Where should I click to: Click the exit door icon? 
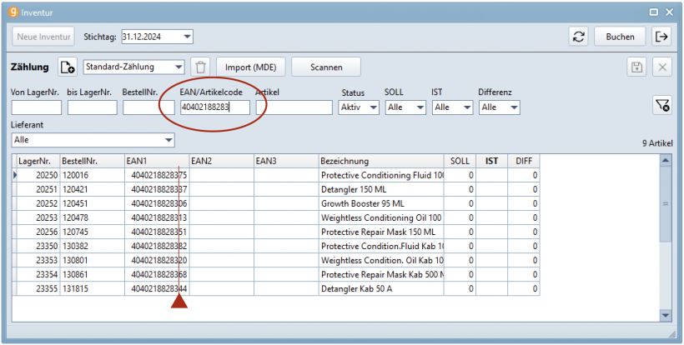(x=661, y=37)
